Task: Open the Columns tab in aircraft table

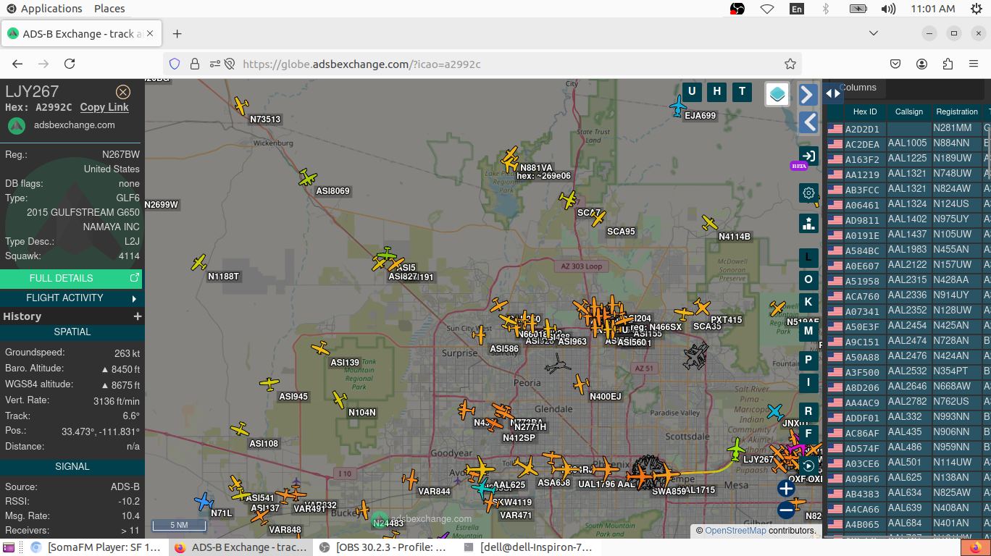Action: 858,88
